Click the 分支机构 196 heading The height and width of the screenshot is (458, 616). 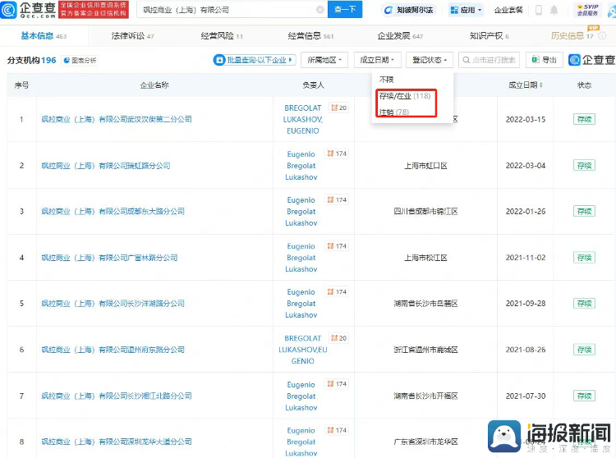(x=31, y=61)
